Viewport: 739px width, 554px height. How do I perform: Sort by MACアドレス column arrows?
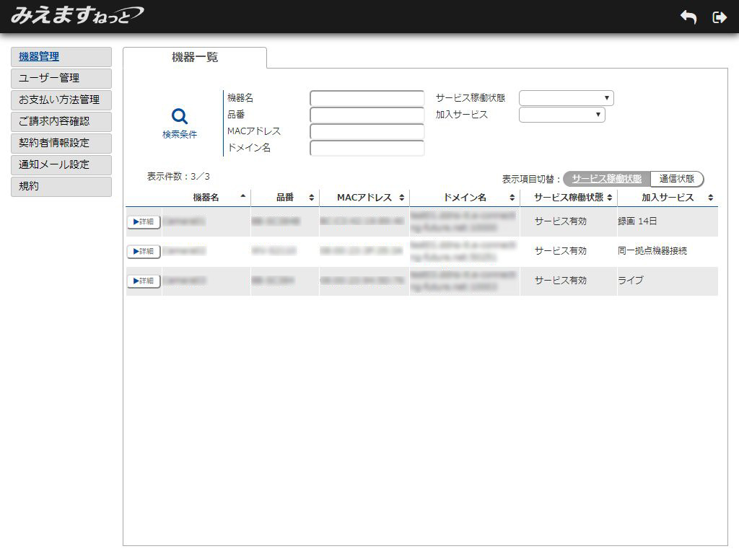tap(402, 198)
